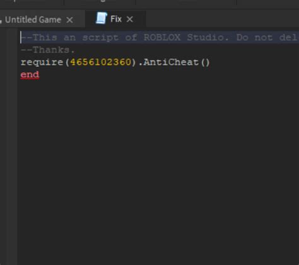Select the Fix script tab
299x265 pixels.
(116, 19)
